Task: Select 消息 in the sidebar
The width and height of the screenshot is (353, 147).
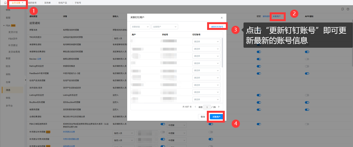Action: pos(13,90)
